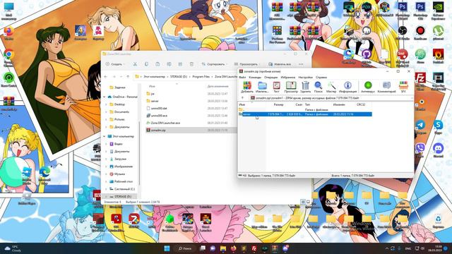Click WinRAR Antivirus (Антивирус) green icon
Viewport: 452px width, 254px height.
368,87
